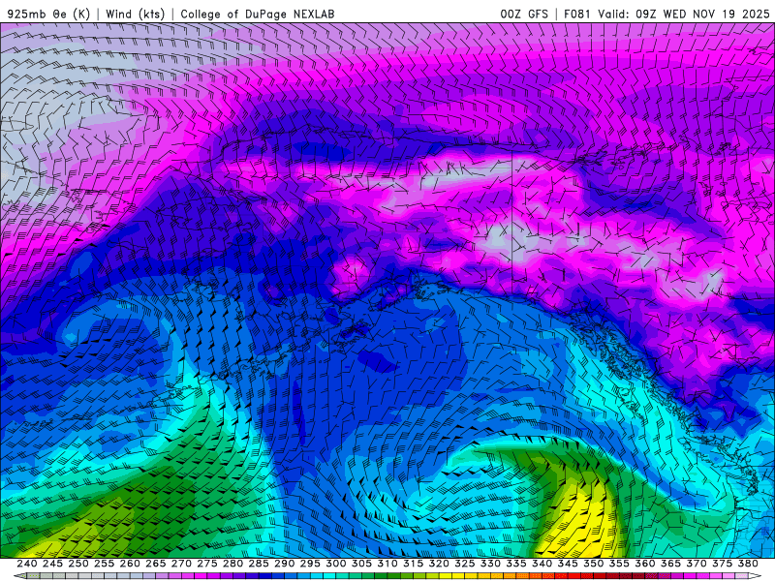Viewport: 775px width, 581px height.
Task: Click the 335 label on the color scale
Action: point(516,564)
